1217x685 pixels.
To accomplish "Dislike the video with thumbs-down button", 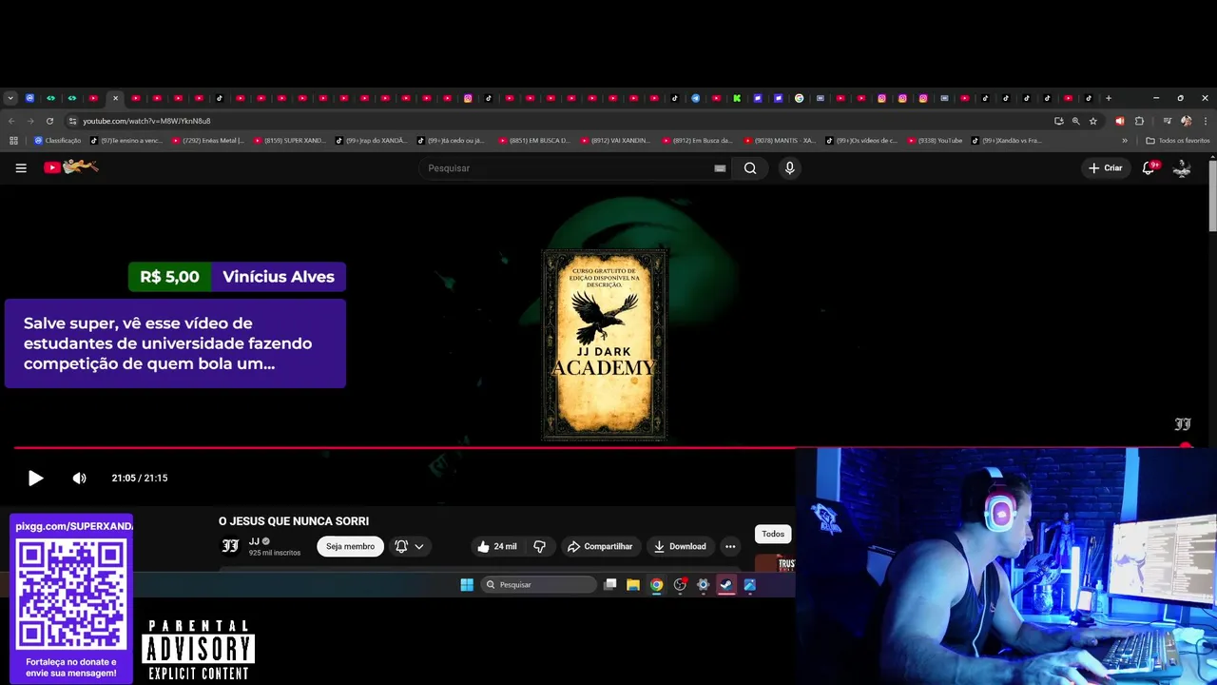I will point(539,546).
